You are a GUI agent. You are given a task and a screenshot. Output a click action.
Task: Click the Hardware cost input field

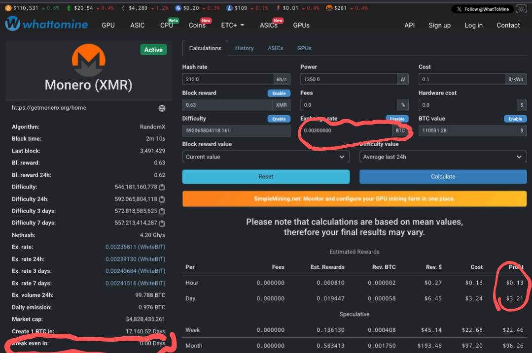point(467,105)
